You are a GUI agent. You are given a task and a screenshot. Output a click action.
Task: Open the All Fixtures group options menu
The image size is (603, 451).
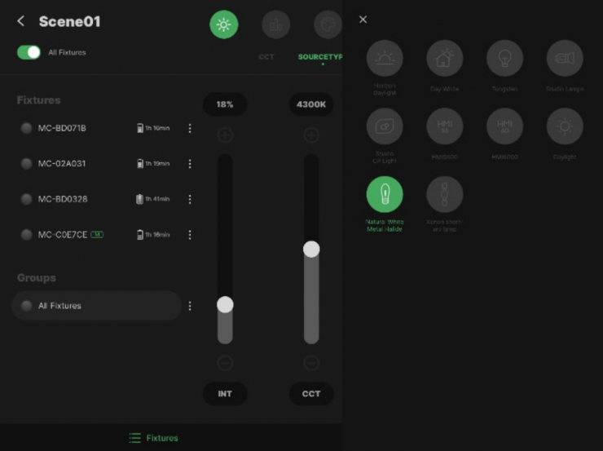pyautogui.click(x=190, y=306)
